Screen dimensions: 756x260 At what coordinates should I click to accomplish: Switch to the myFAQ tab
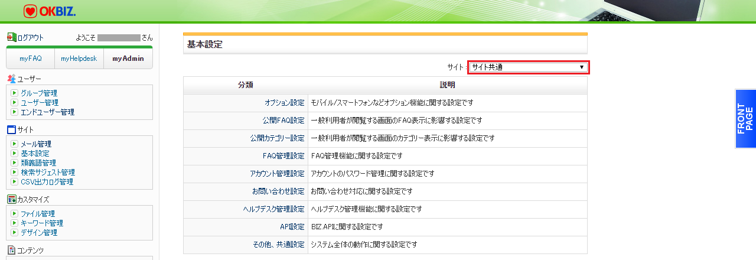(x=31, y=58)
